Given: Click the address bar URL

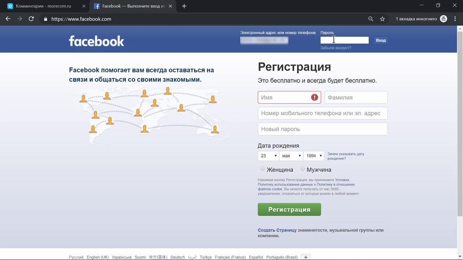Looking at the screenshot, I should click(x=81, y=19).
